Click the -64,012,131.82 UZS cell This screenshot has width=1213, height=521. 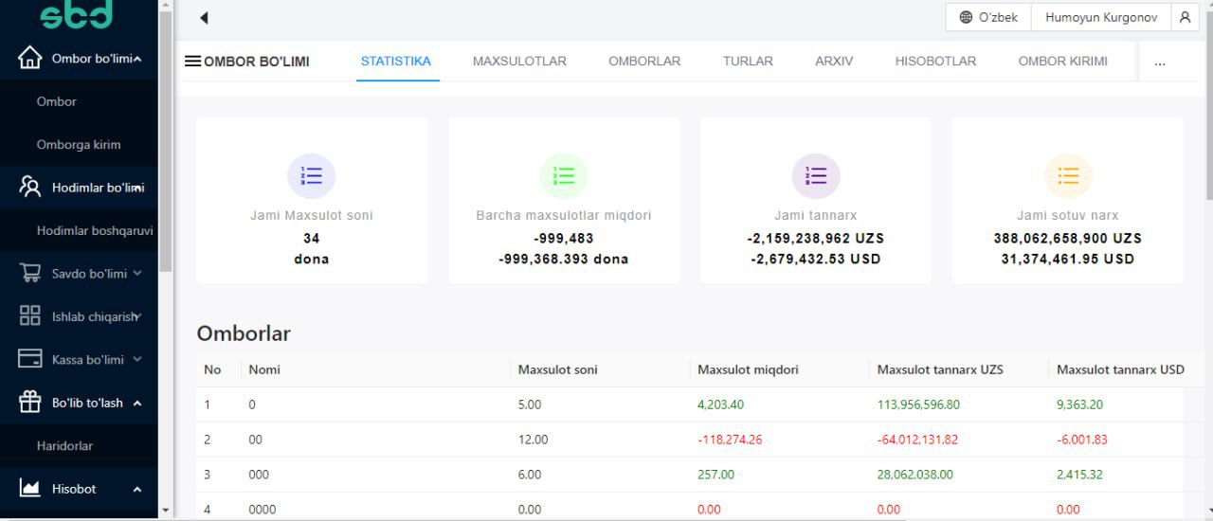pyautogui.click(x=917, y=440)
